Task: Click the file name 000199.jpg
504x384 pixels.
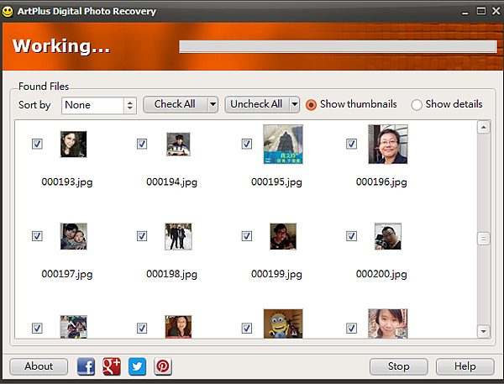Action: 276,274
